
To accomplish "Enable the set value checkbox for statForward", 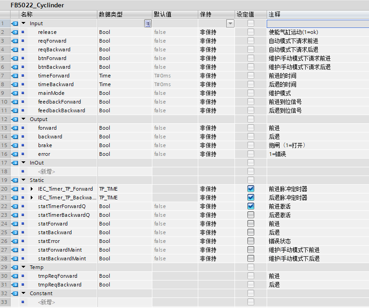I will click(251, 224).
